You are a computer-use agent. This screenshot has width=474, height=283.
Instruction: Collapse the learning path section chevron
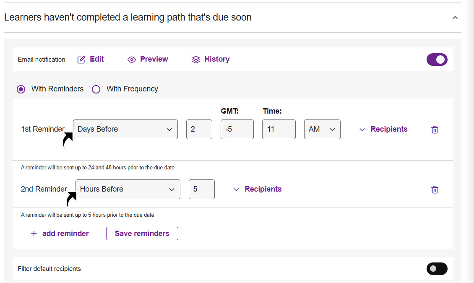(455, 18)
